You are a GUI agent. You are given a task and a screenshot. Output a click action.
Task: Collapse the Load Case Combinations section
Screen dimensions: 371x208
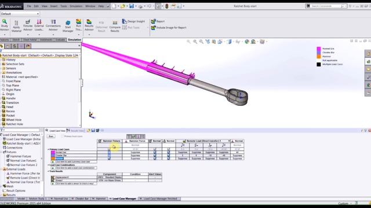(x=49, y=165)
